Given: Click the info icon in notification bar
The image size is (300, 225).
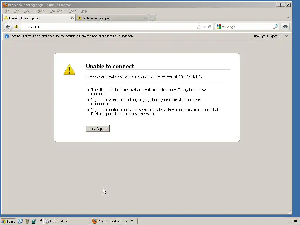Looking at the screenshot, I should (6, 36).
